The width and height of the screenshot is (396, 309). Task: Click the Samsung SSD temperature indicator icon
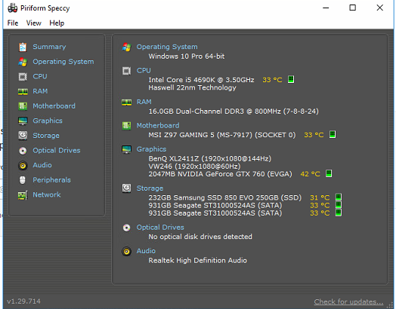tap(339, 197)
